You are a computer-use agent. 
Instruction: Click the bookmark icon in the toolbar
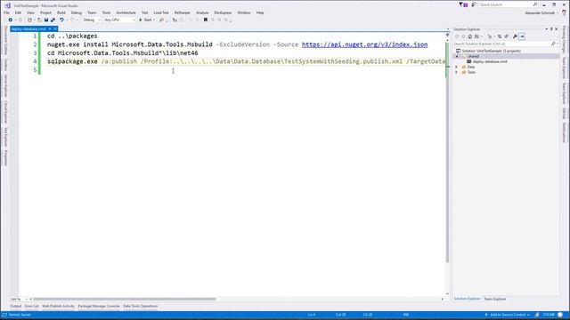[x=206, y=20]
